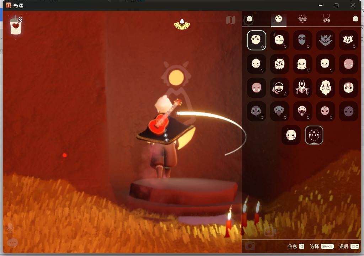Choose the dark purple three-dot mask

(x=348, y=111)
